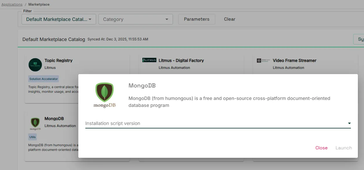This screenshot has height=170, width=364.
Task: Click the Synced At timestamp text
Action: (x=118, y=39)
